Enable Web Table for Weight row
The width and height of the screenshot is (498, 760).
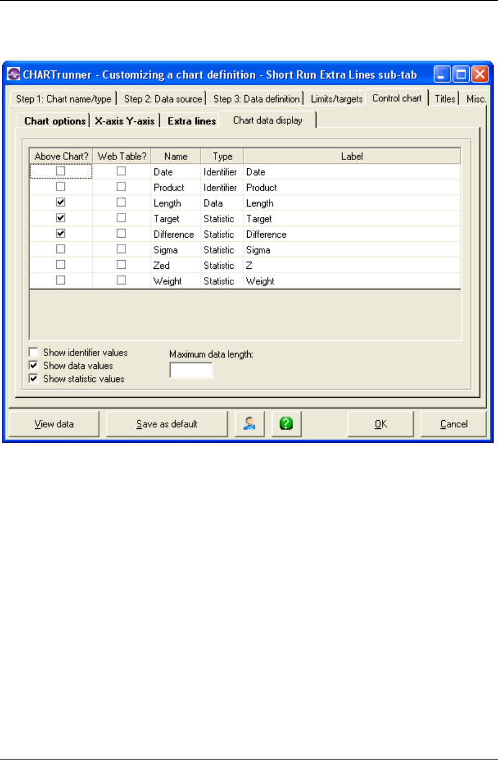tap(121, 280)
